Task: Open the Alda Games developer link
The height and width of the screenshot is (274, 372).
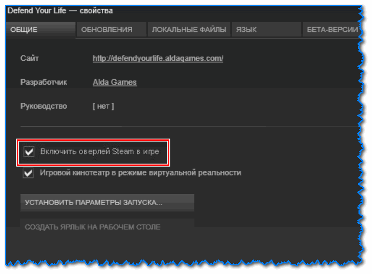Action: pyautogui.click(x=114, y=82)
